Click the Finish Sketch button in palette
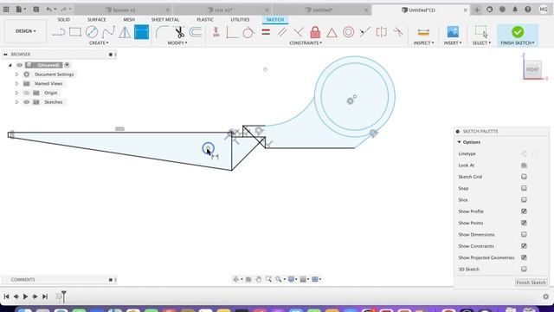Image resolution: width=554 pixels, height=312 pixels. point(531,283)
